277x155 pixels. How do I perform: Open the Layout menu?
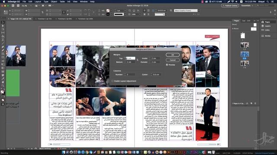tap(38, 2)
